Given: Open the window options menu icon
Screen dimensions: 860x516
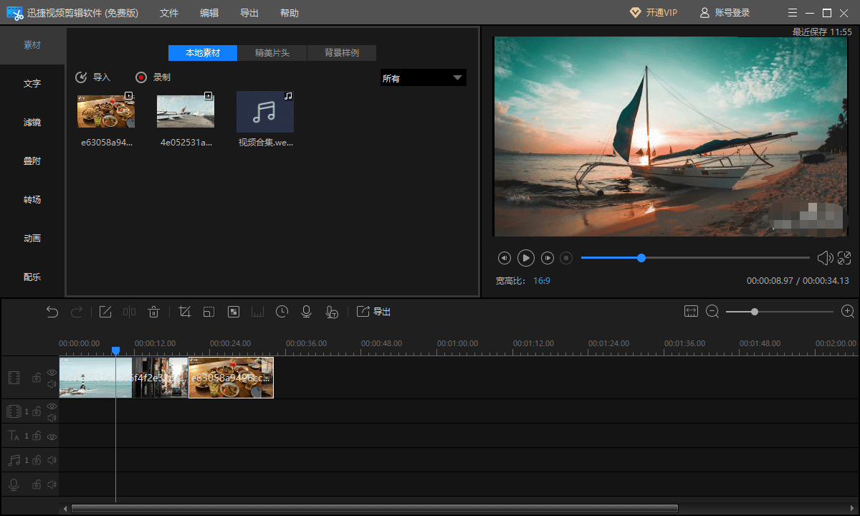Looking at the screenshot, I should (792, 13).
